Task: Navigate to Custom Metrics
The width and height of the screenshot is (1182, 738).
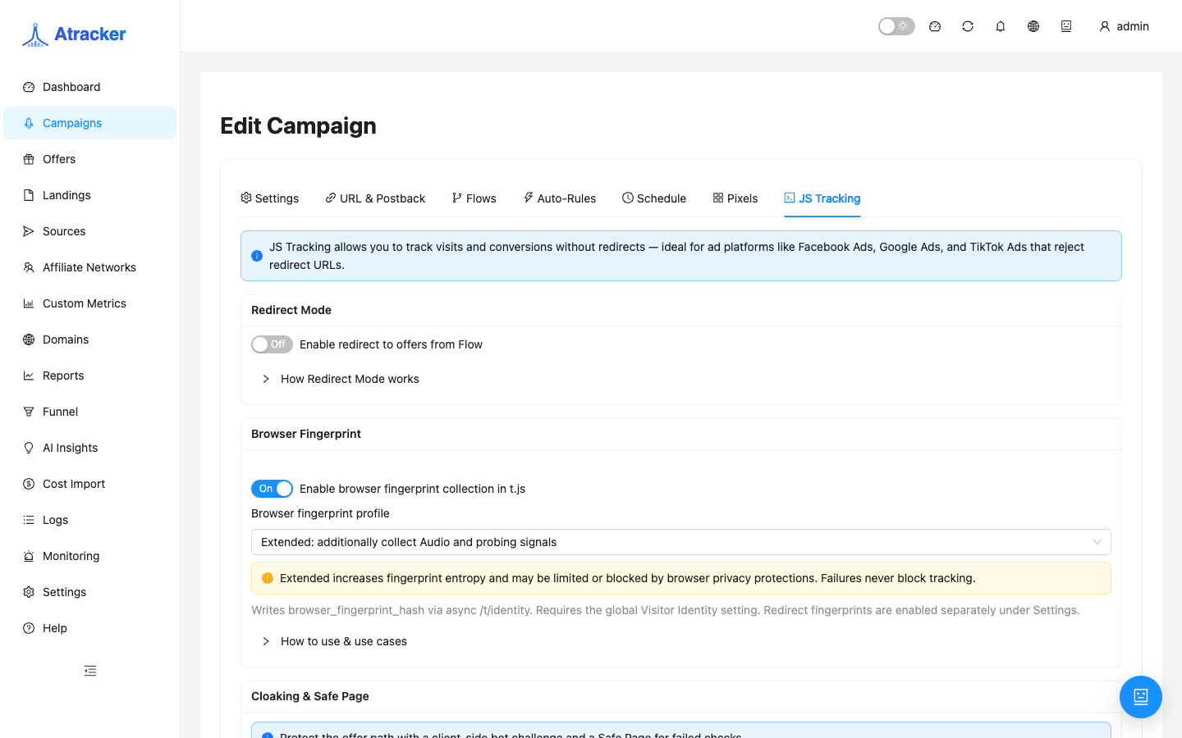Action: tap(90, 303)
